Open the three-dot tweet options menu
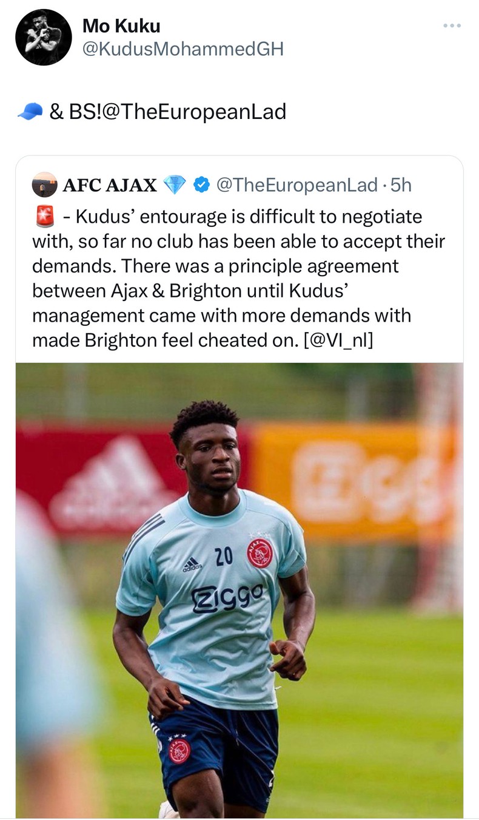 (x=452, y=25)
